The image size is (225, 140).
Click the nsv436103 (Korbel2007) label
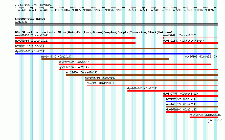tap(200, 57)
